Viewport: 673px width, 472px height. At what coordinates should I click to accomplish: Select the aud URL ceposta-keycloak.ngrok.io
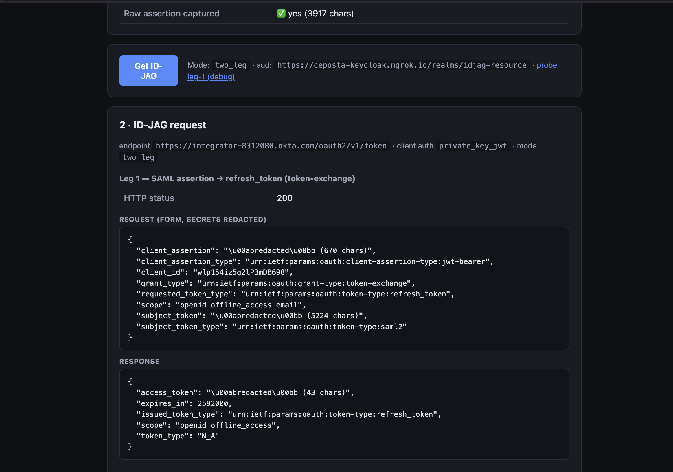[402, 65]
